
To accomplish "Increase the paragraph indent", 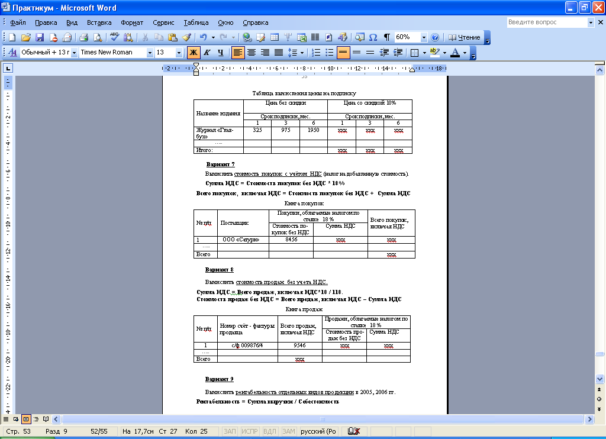I will pyautogui.click(x=398, y=52).
